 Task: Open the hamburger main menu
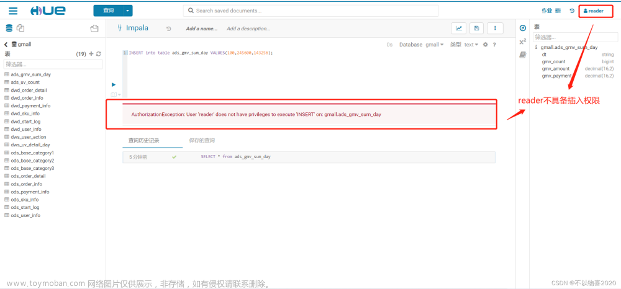(x=13, y=11)
